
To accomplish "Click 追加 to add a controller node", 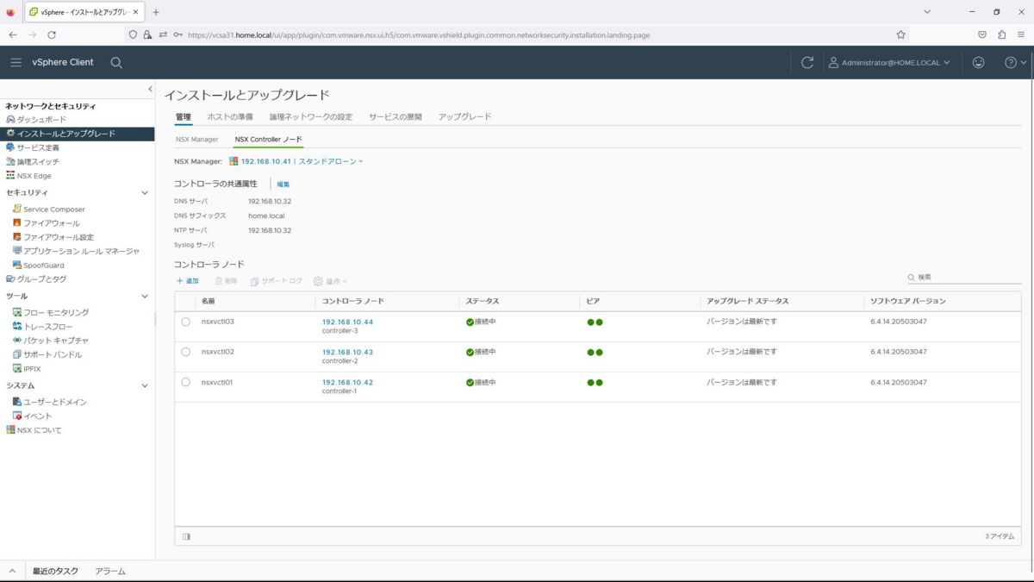I will pyautogui.click(x=188, y=281).
